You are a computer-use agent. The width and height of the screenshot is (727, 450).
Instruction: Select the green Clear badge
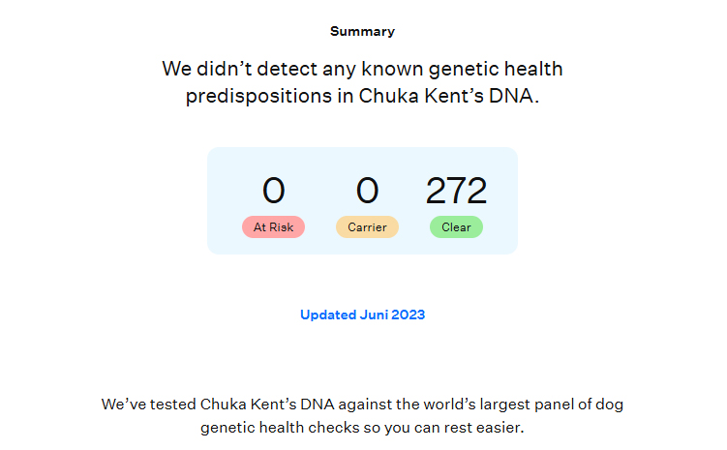coord(456,227)
